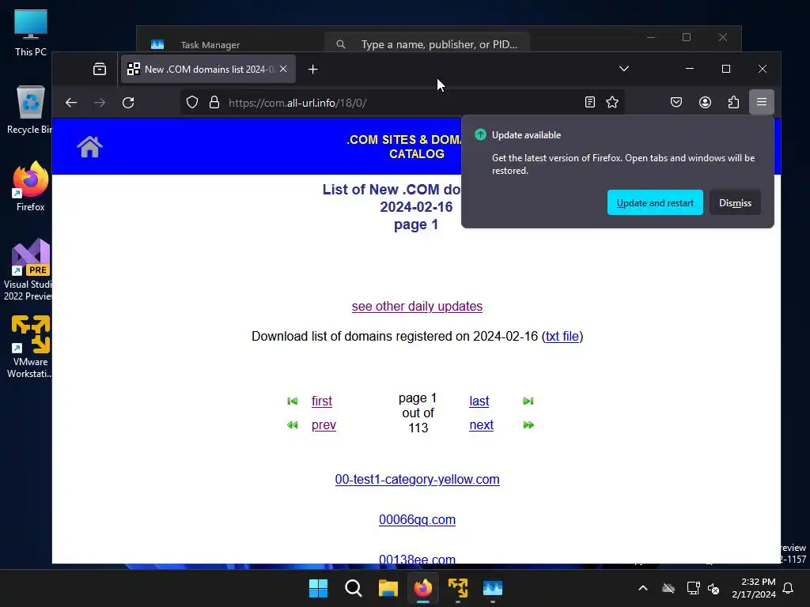Screen dimensions: 810x607
Task: Open the 00066qq.com link
Action: coord(418,520)
